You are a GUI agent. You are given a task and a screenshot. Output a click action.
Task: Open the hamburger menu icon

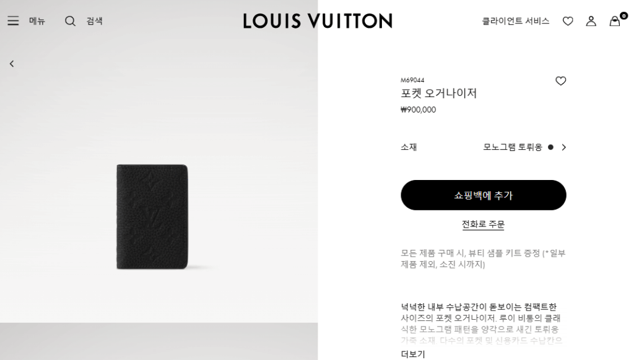tap(13, 21)
